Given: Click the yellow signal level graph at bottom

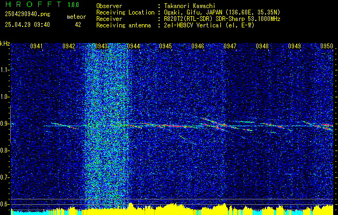Looking at the screenshot, I should 172,210.
